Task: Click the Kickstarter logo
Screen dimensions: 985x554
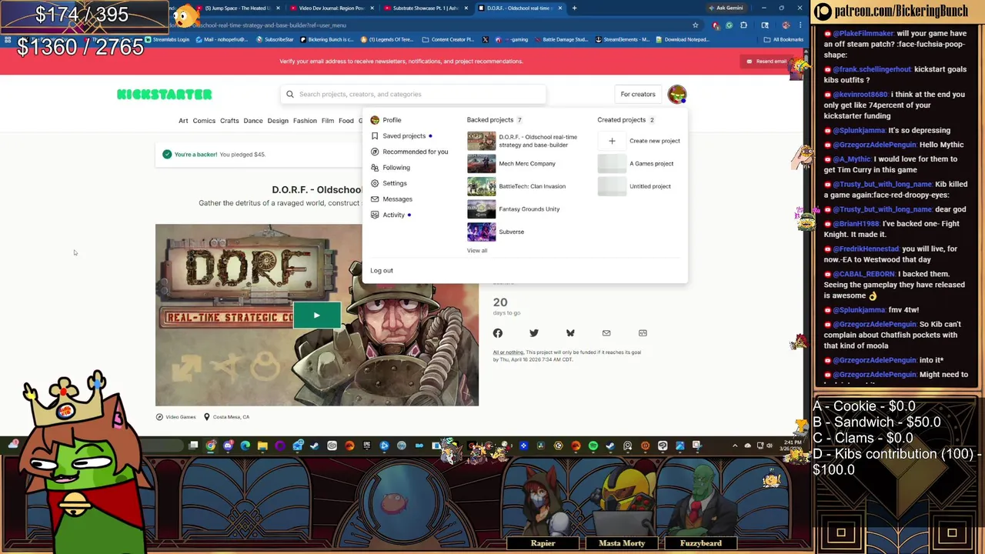Action: [x=164, y=94]
